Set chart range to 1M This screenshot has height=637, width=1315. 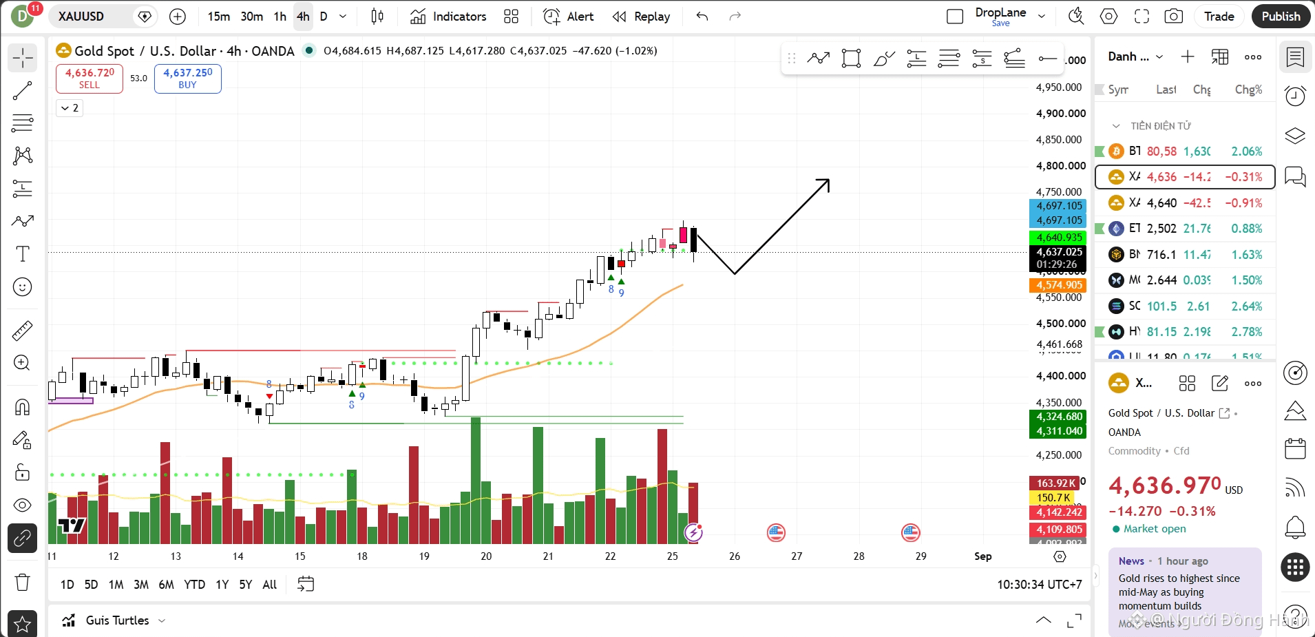point(116,585)
